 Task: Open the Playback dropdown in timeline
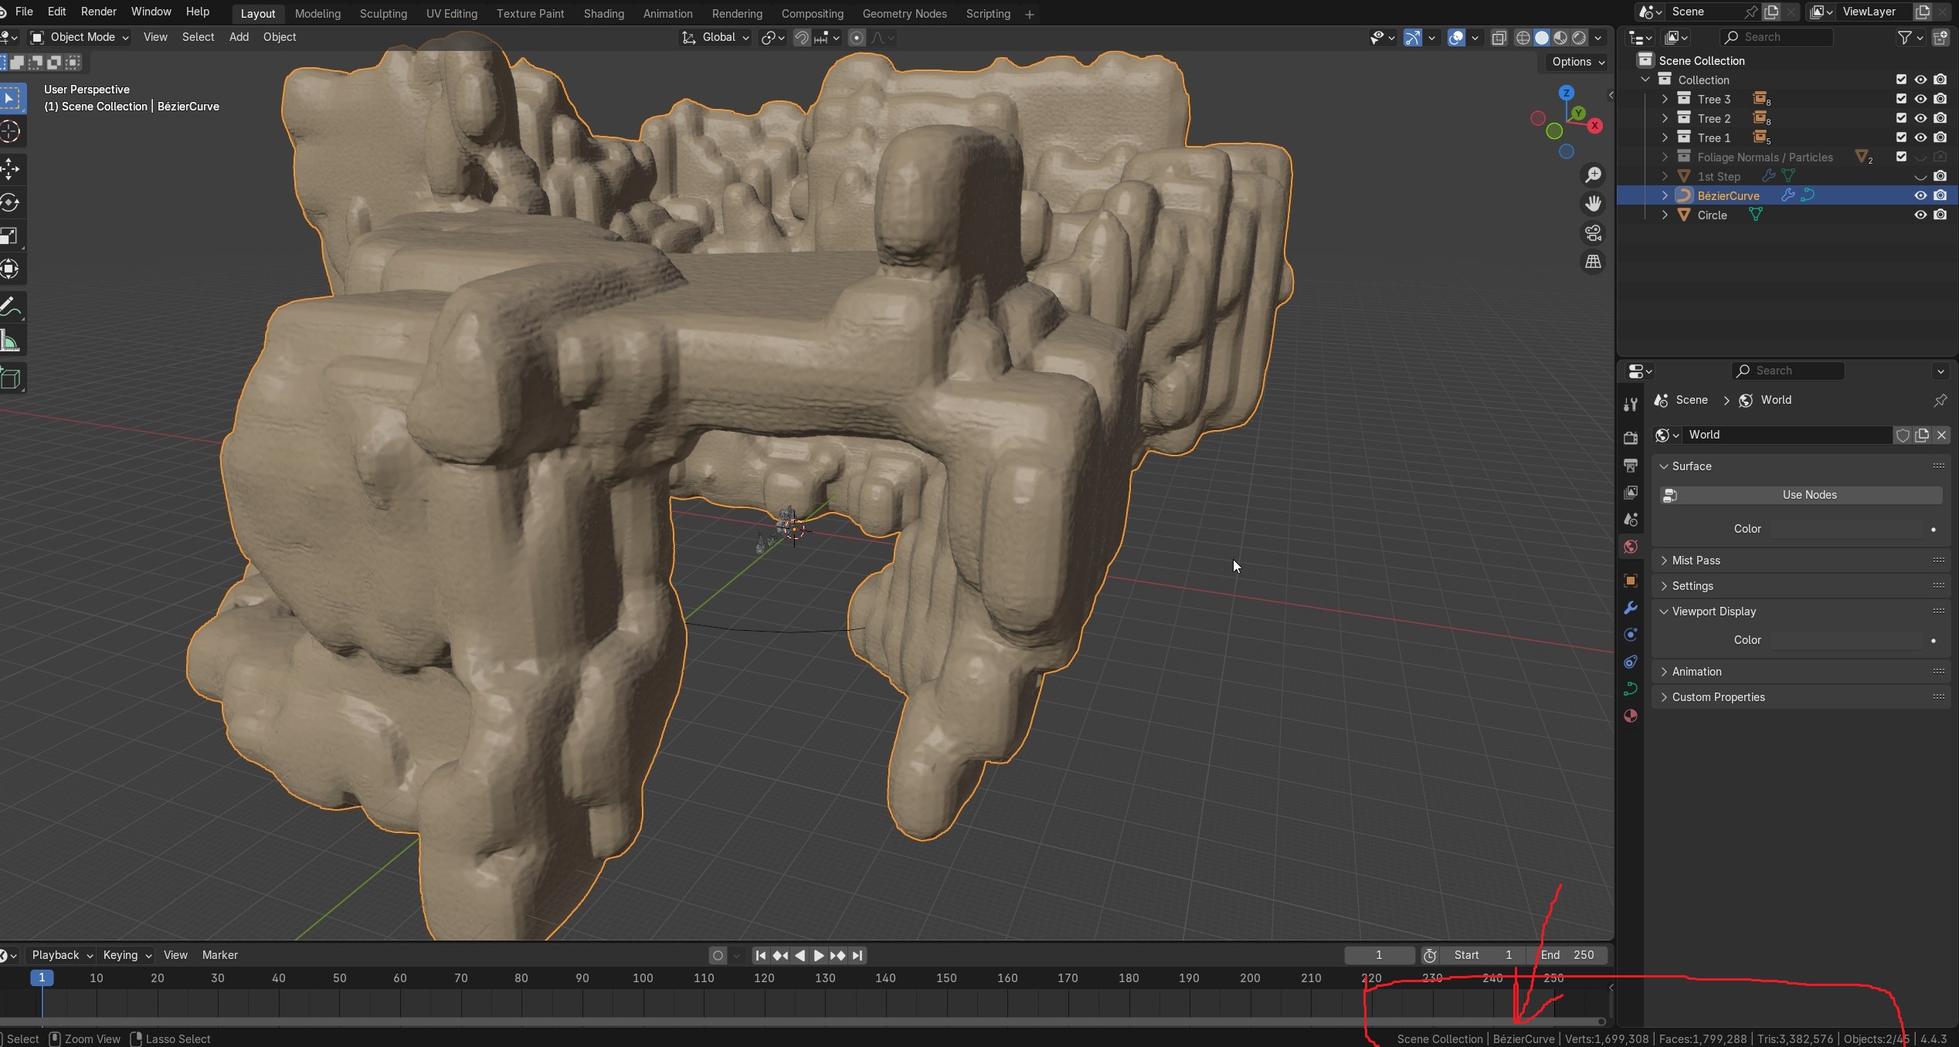coord(62,955)
